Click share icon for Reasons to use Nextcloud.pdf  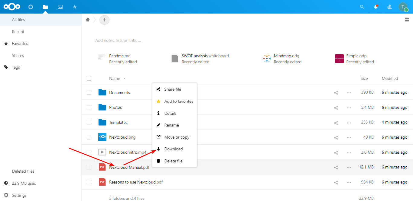coord(336,182)
